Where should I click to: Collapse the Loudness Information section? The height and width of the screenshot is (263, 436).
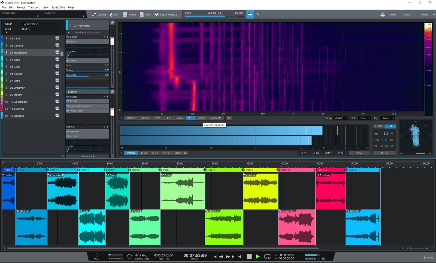point(69,32)
